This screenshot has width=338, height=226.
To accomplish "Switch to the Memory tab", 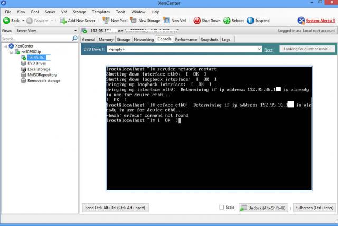I will (x=106, y=40).
